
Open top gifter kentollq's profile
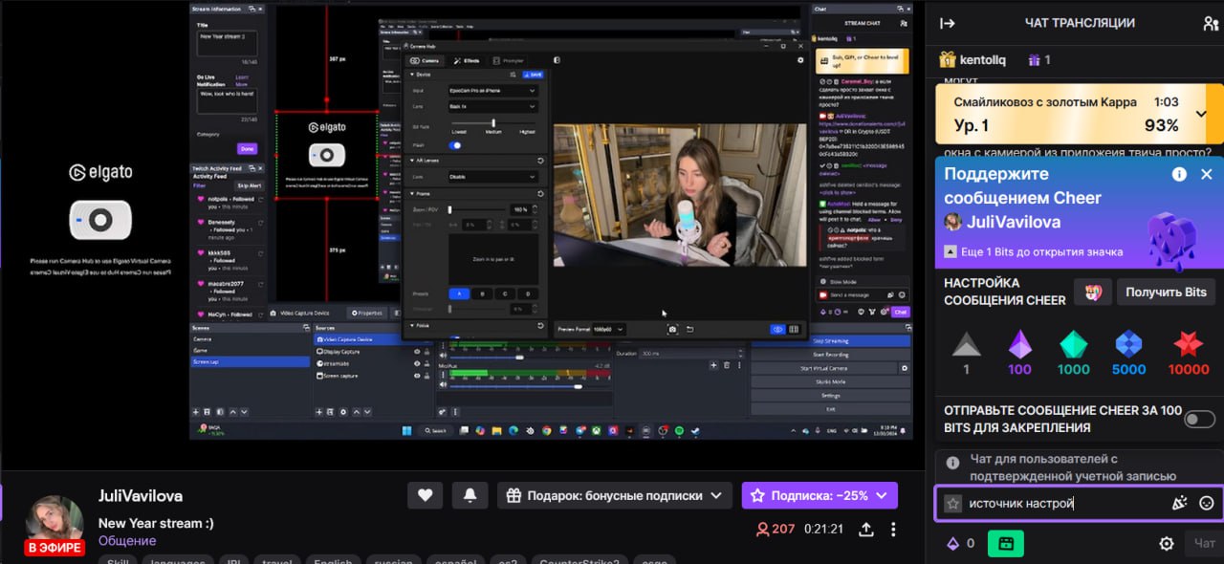point(973,59)
